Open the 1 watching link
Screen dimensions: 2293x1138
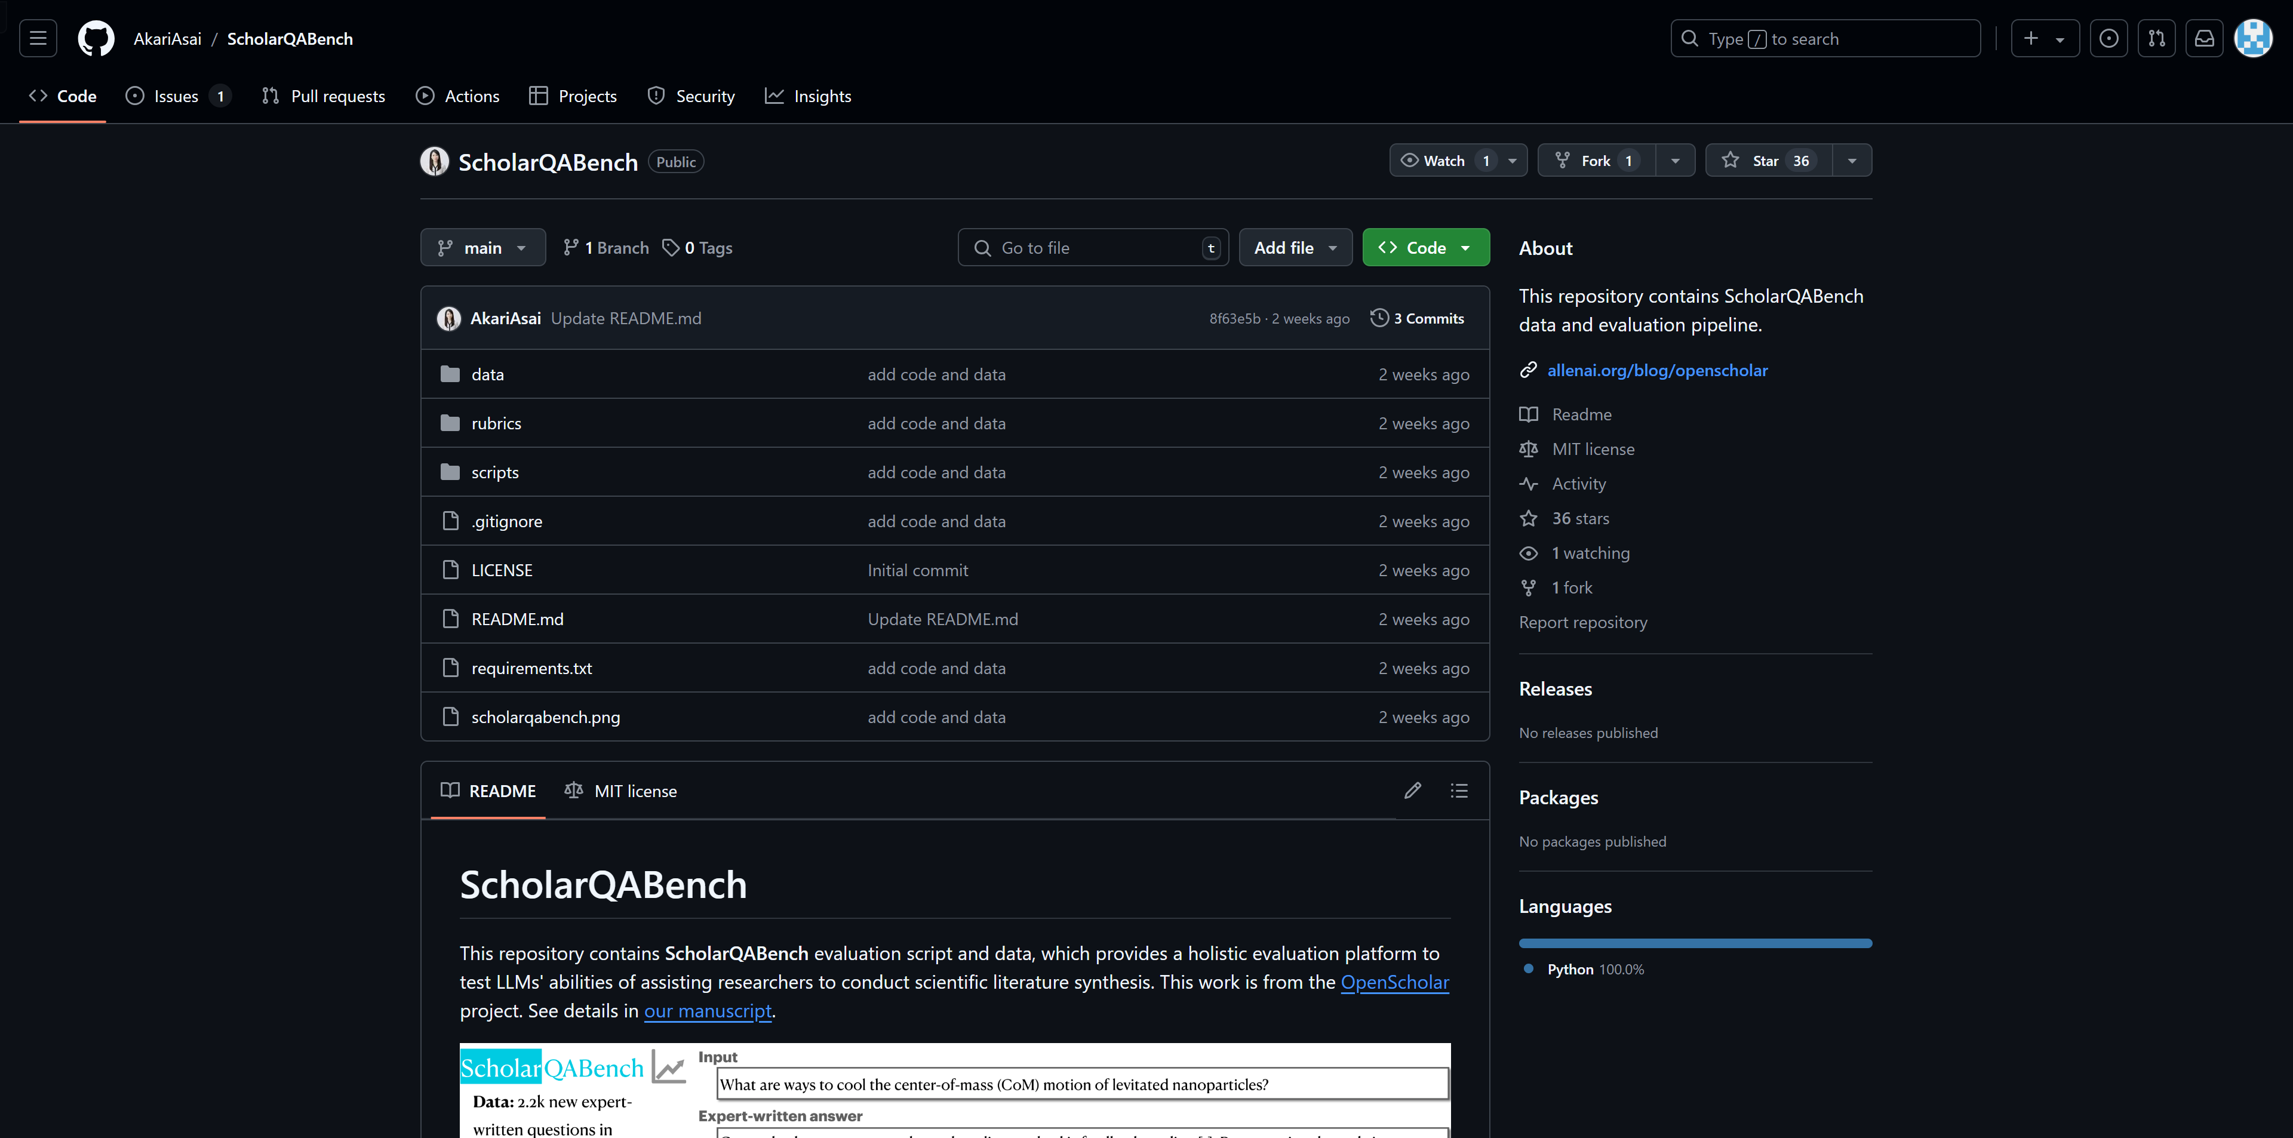tap(1590, 553)
